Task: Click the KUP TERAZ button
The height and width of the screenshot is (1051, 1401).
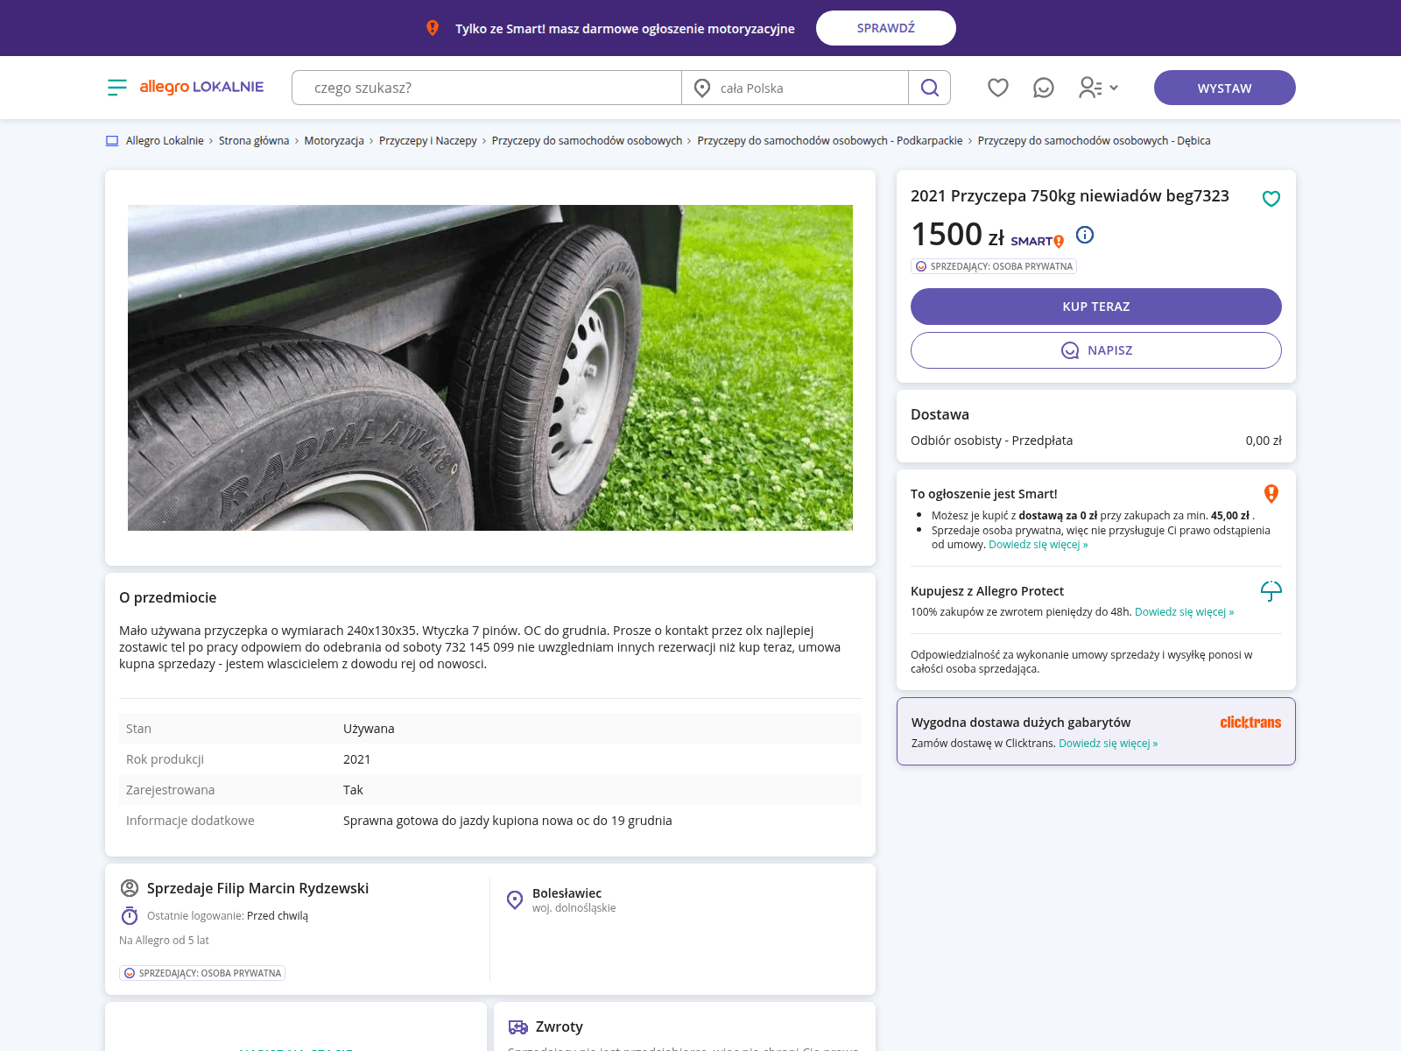Action: click(1096, 307)
